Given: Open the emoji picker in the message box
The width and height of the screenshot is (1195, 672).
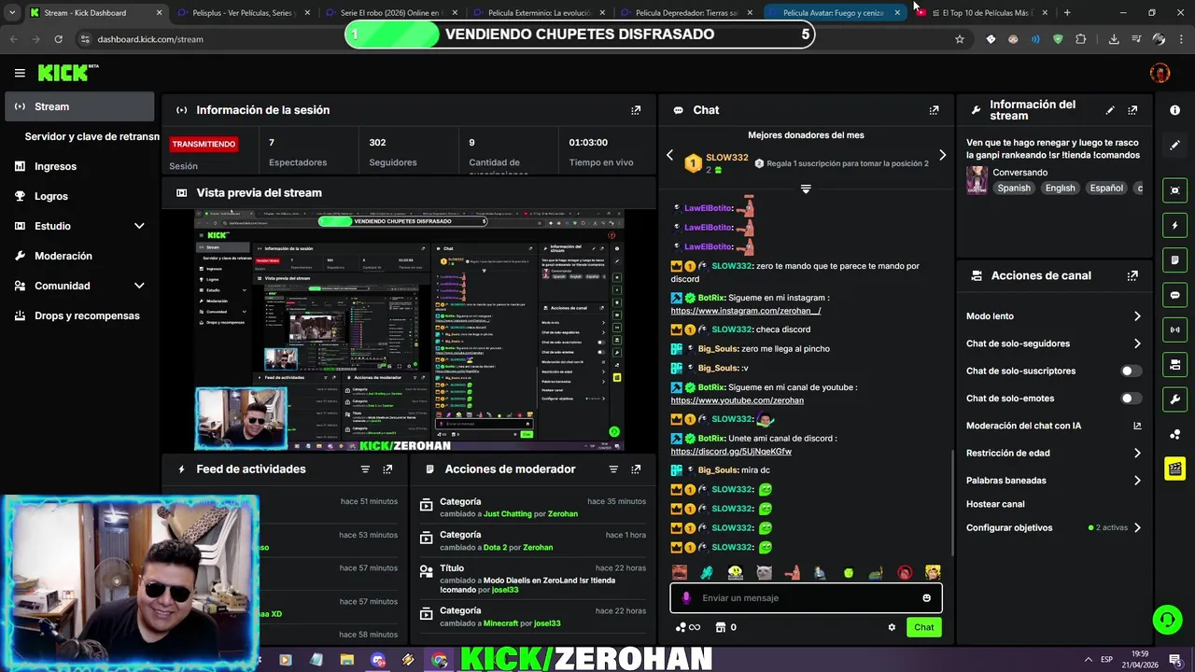Looking at the screenshot, I should coord(926,598).
